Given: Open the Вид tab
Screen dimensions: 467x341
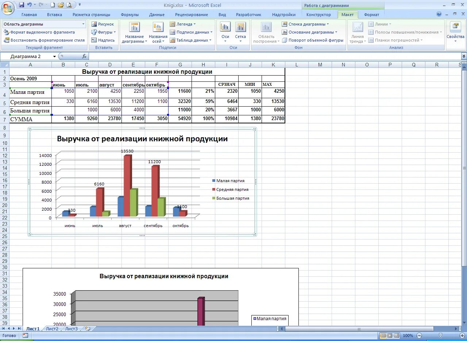Looking at the screenshot, I should (x=222, y=15).
